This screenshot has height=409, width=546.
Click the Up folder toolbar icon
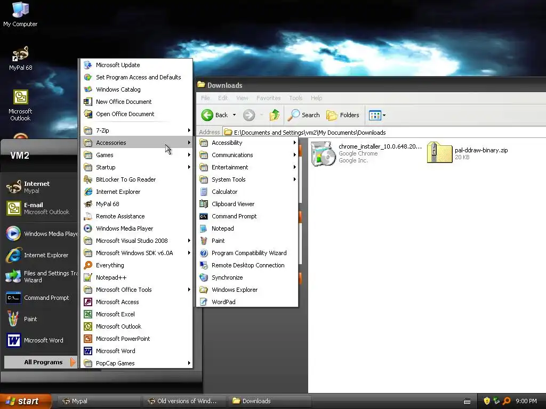tap(275, 115)
